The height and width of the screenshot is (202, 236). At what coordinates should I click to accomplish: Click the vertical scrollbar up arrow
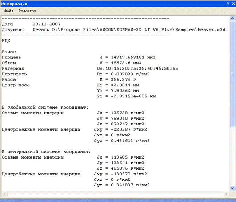232,18
